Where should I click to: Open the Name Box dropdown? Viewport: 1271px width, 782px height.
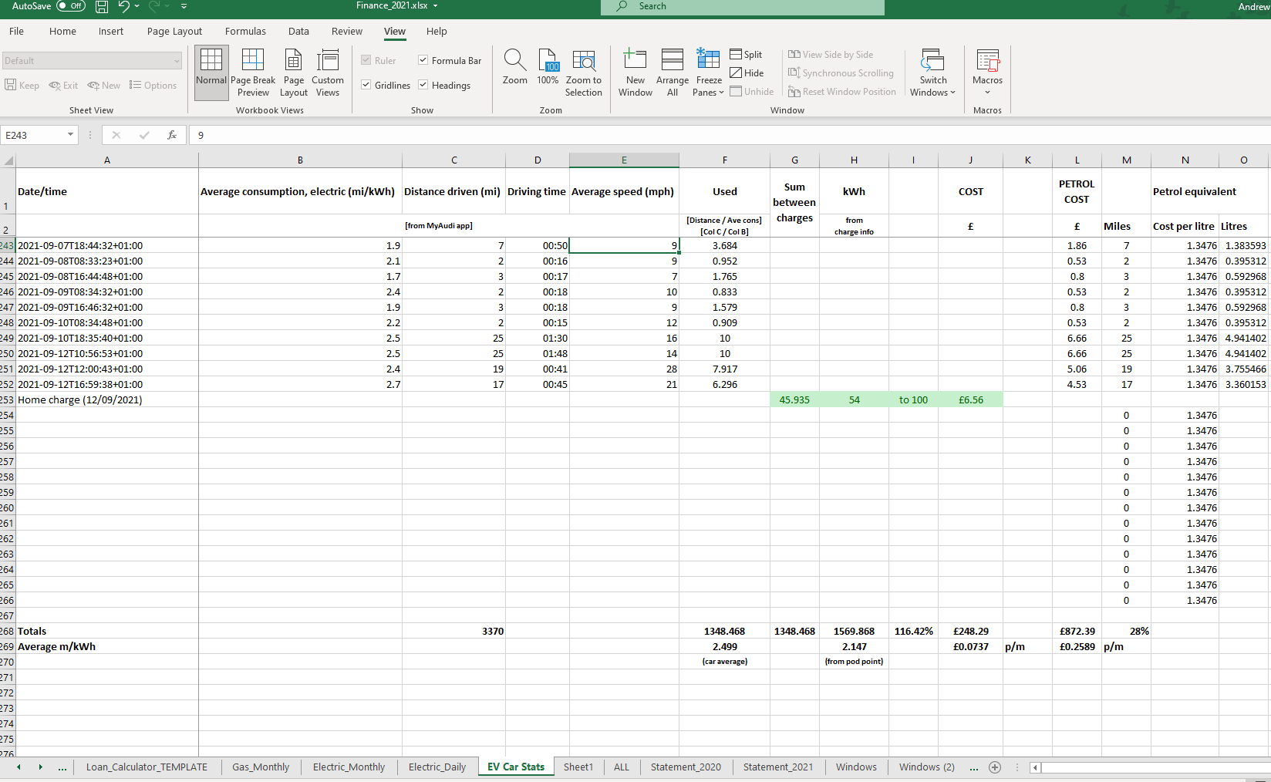70,135
